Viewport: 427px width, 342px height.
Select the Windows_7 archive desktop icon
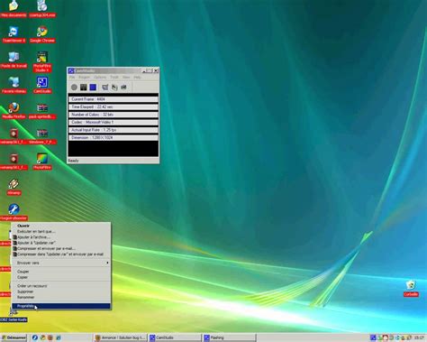pos(42,136)
